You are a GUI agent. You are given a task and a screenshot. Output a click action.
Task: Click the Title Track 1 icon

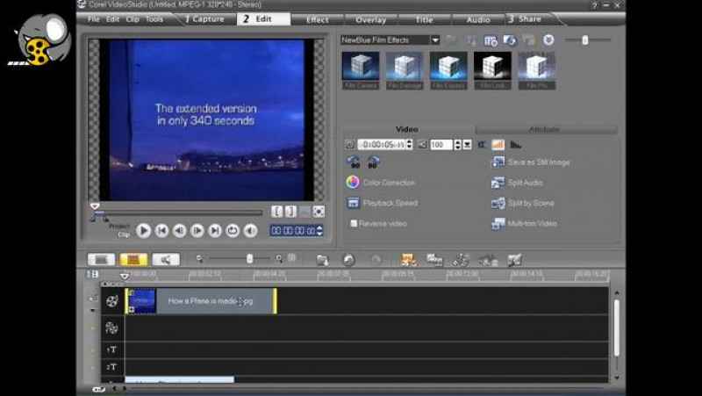pos(112,349)
